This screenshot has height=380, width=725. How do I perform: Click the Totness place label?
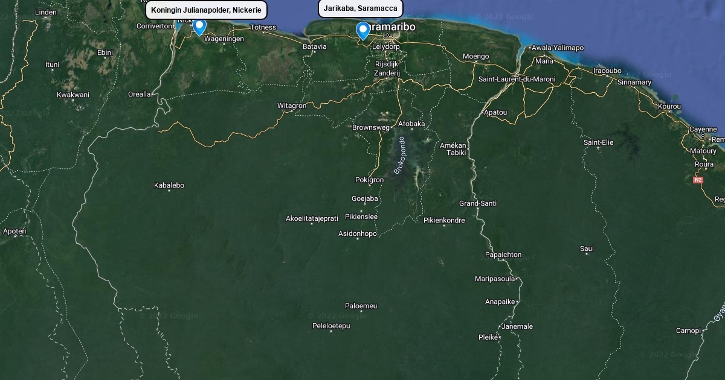coord(263,27)
